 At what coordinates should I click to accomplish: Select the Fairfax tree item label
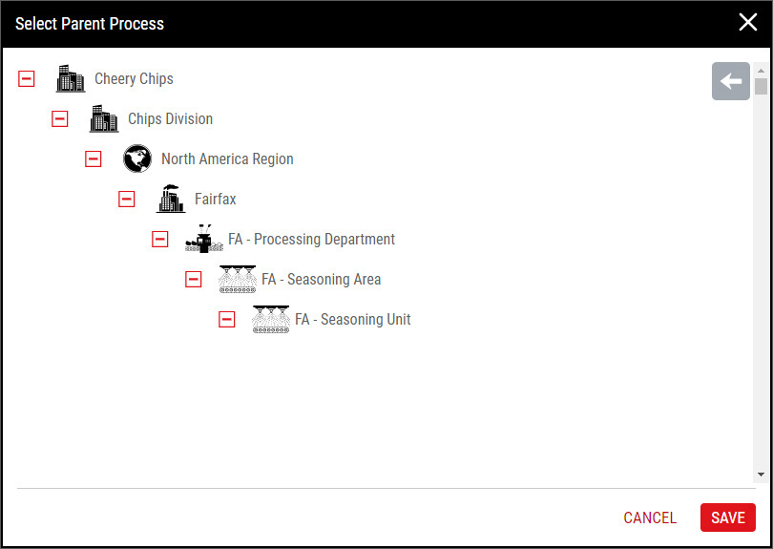pos(216,199)
